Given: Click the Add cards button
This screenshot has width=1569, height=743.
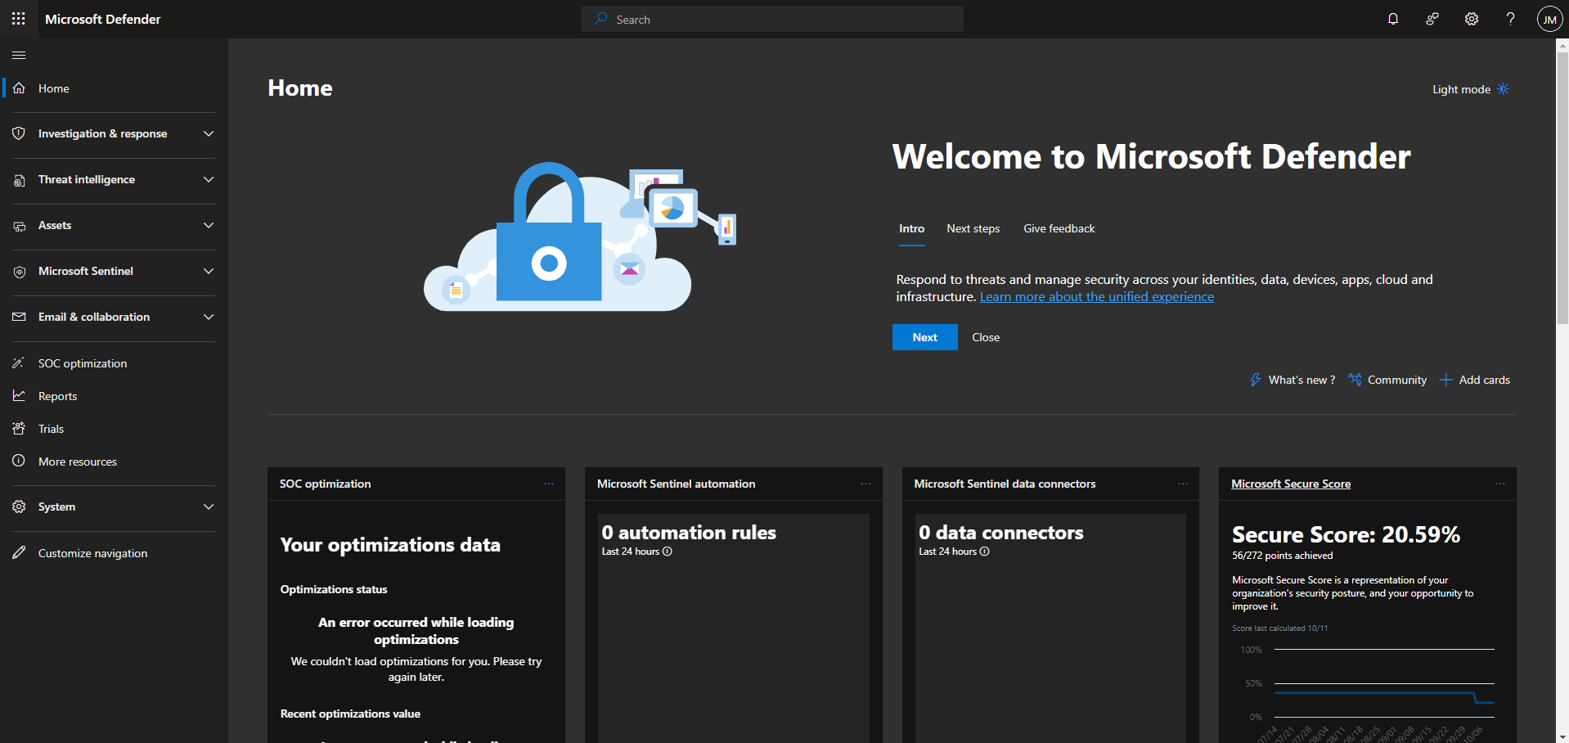Looking at the screenshot, I should pyautogui.click(x=1475, y=380).
